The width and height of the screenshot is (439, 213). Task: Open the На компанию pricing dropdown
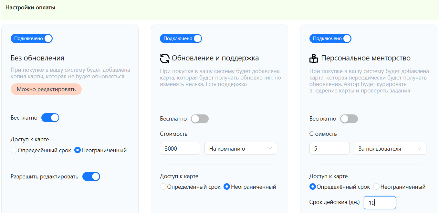click(241, 149)
